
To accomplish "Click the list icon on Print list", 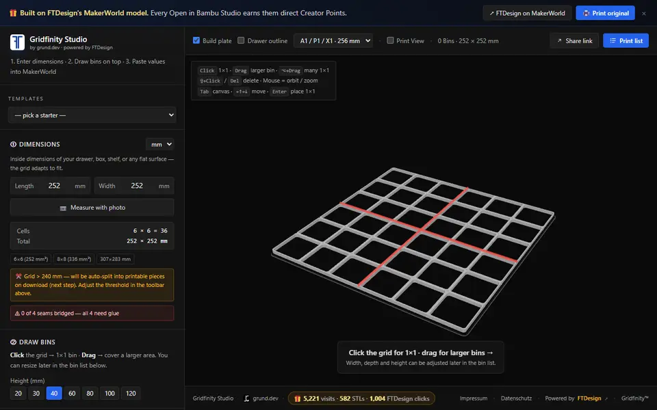I will point(613,40).
